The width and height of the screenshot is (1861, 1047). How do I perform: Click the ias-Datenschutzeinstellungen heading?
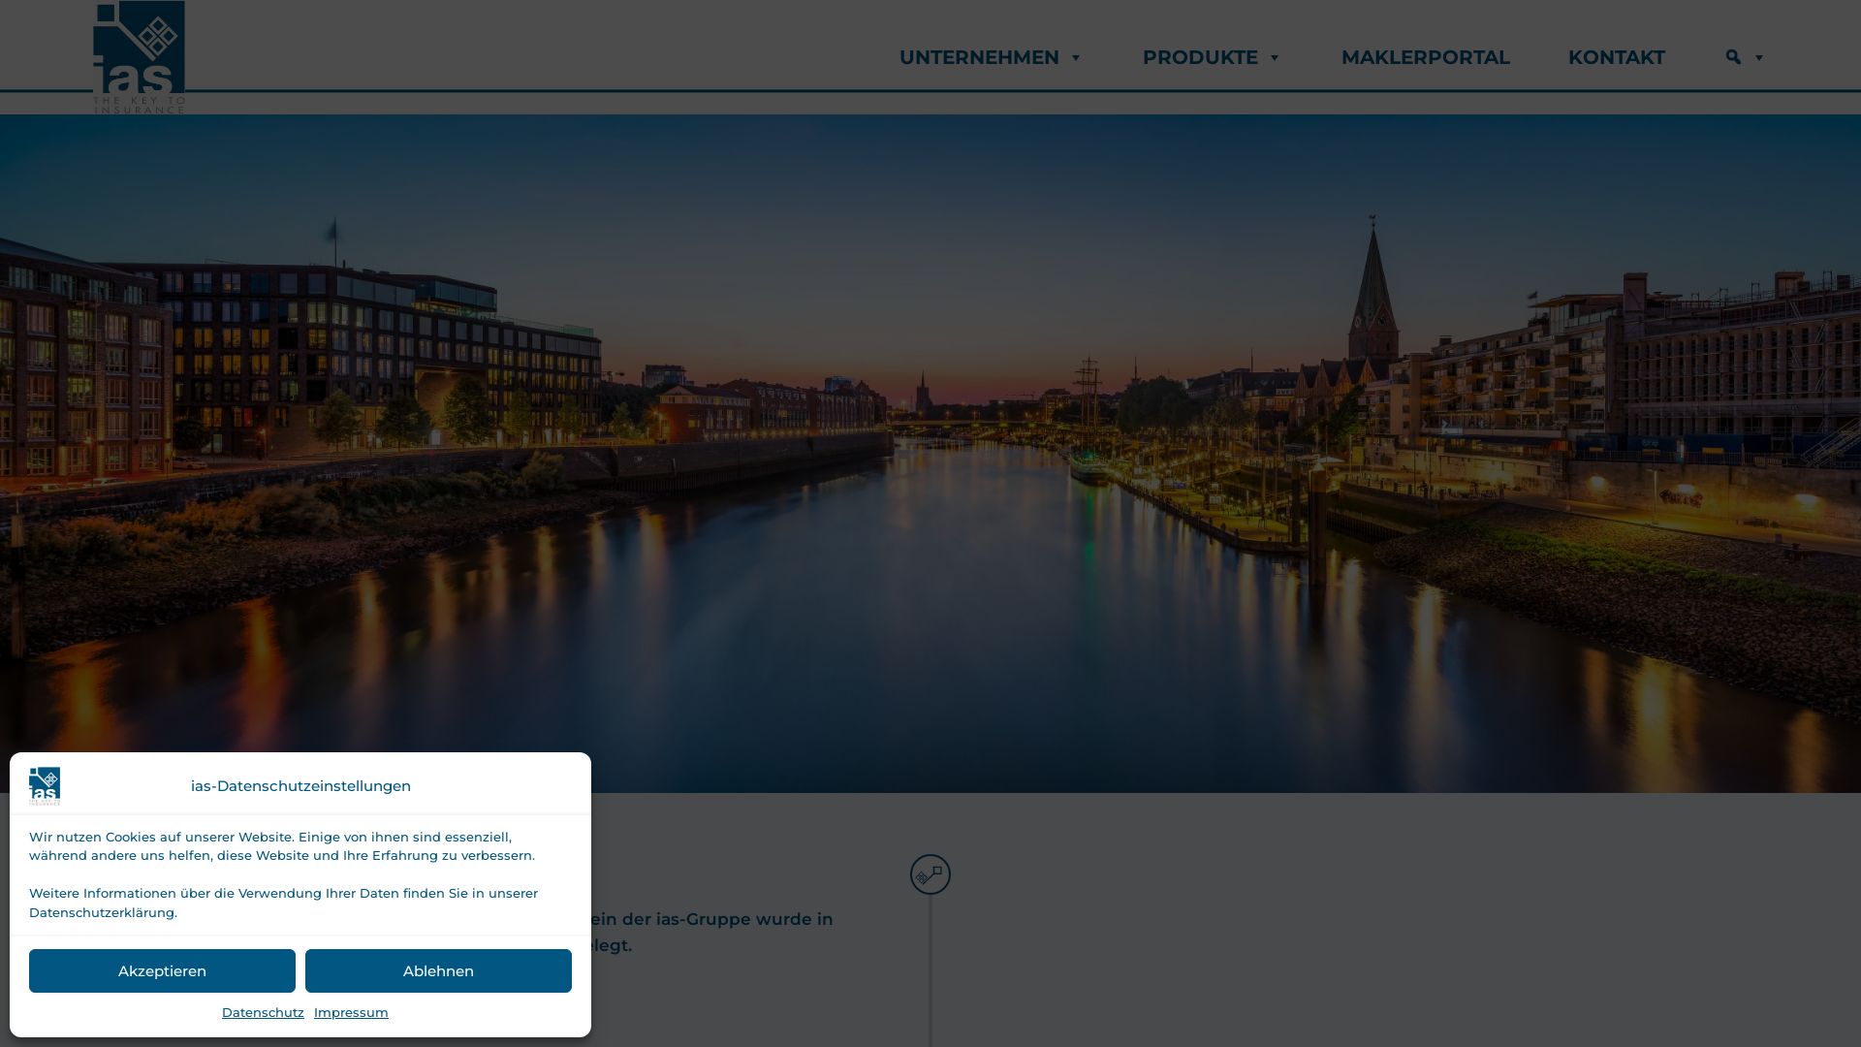pyautogui.click(x=300, y=785)
